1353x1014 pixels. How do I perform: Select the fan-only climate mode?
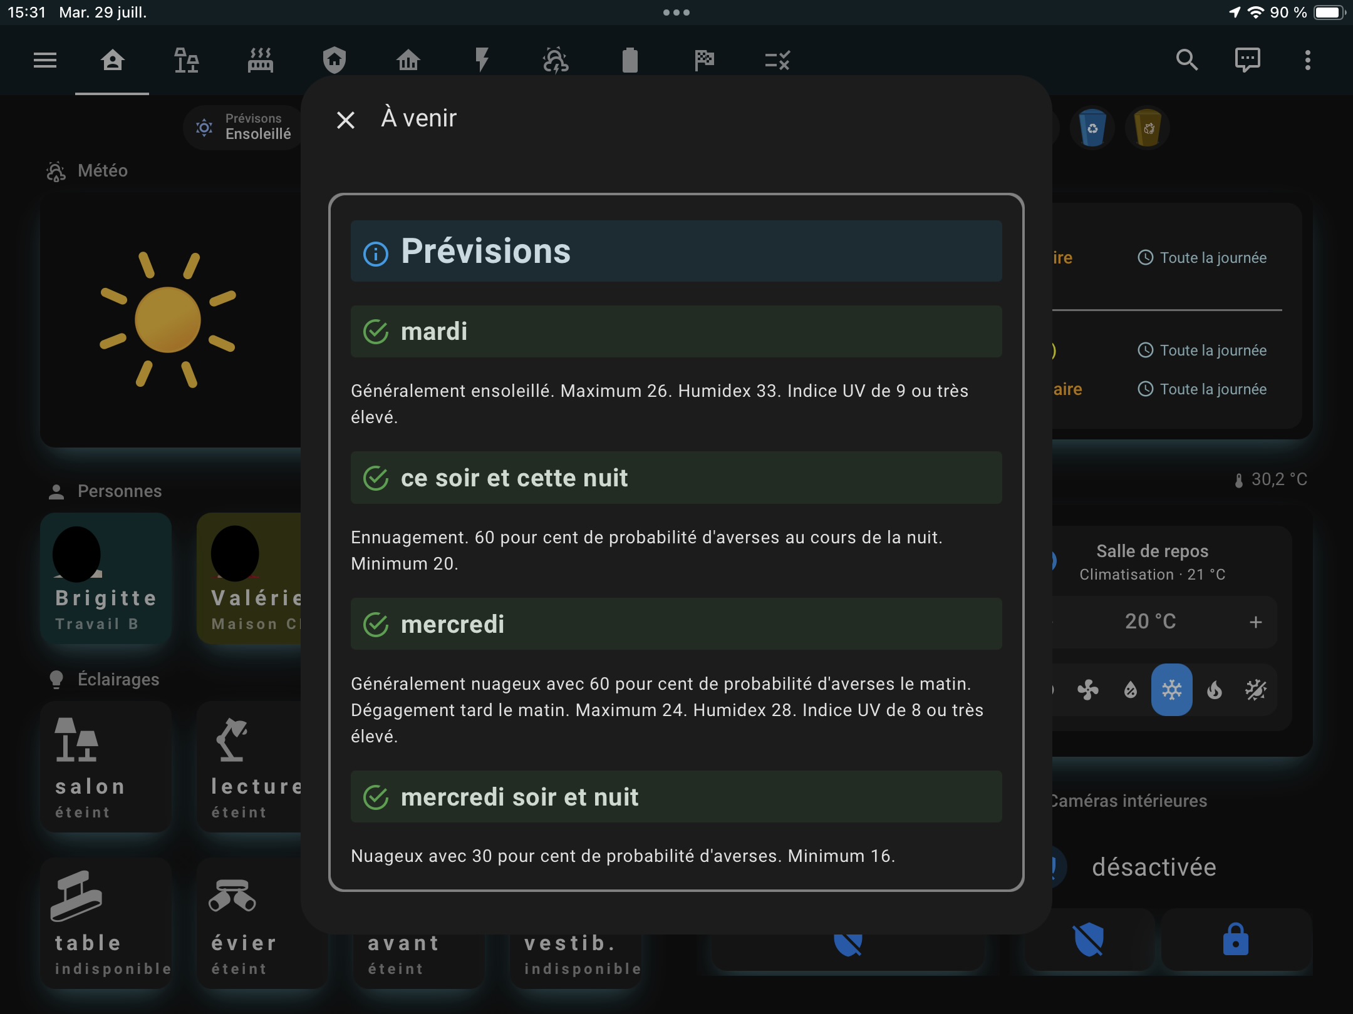(x=1088, y=690)
